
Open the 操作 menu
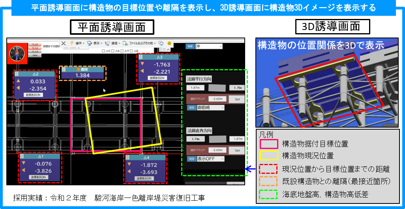[77, 43]
